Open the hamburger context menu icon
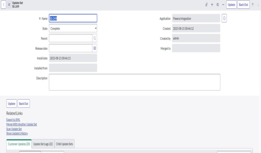 pyautogui.click(x=9, y=5)
